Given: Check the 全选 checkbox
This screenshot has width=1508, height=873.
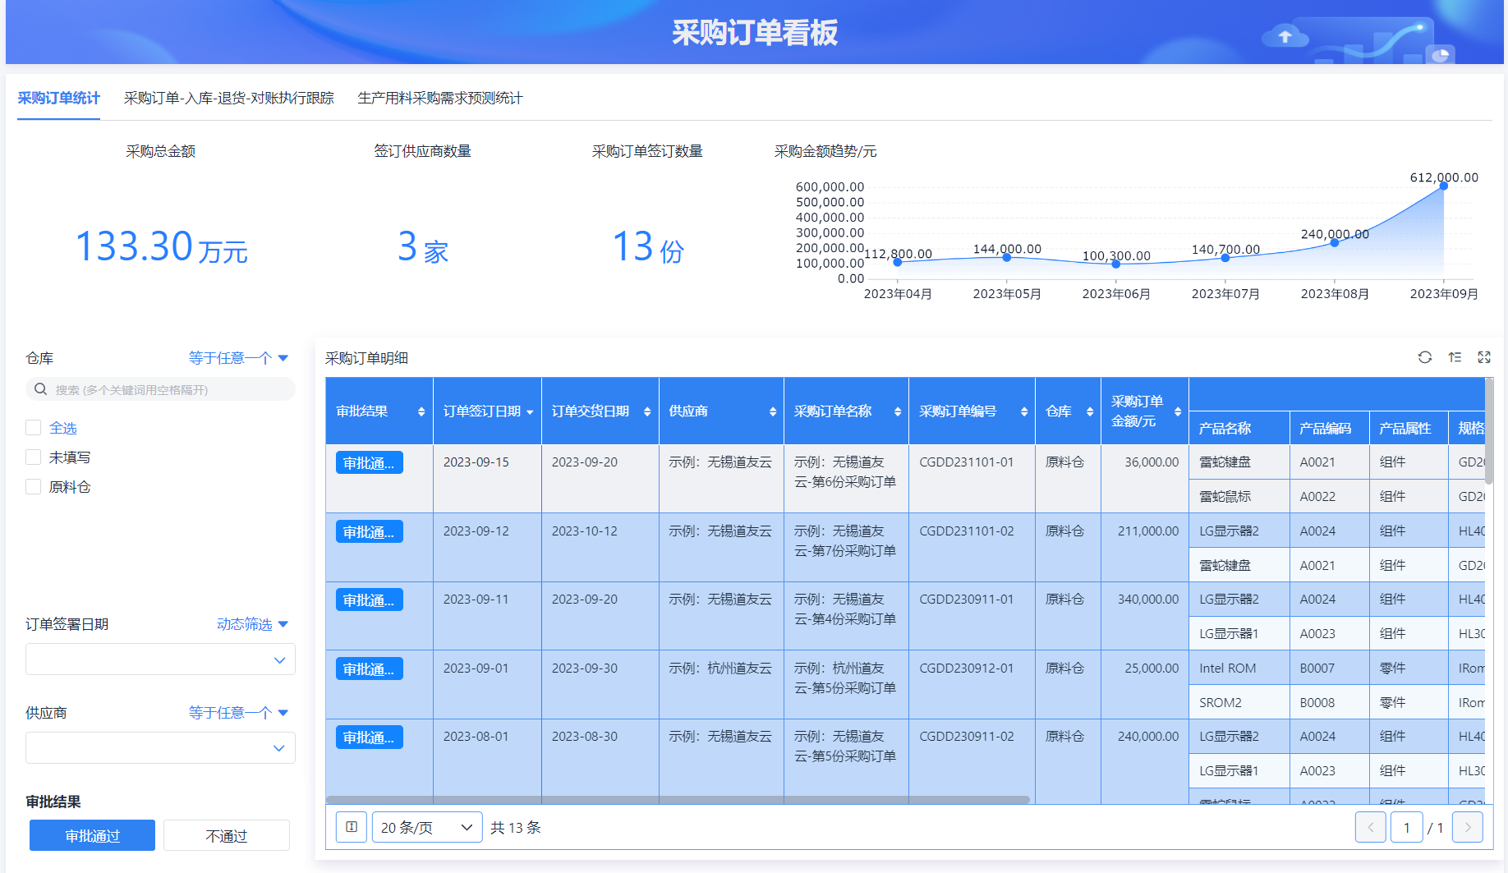Looking at the screenshot, I should (33, 427).
